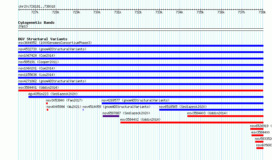Click purple bar of nsv6597887 (Sedlazeck2020)
The image size is (272, 160).
point(111,116)
